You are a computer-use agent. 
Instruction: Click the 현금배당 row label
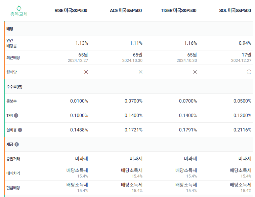pos(13,188)
